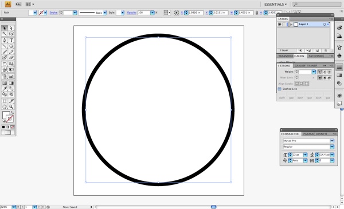Select the Lasso tool
This screenshot has height=209, width=344.
(x=11, y=34)
